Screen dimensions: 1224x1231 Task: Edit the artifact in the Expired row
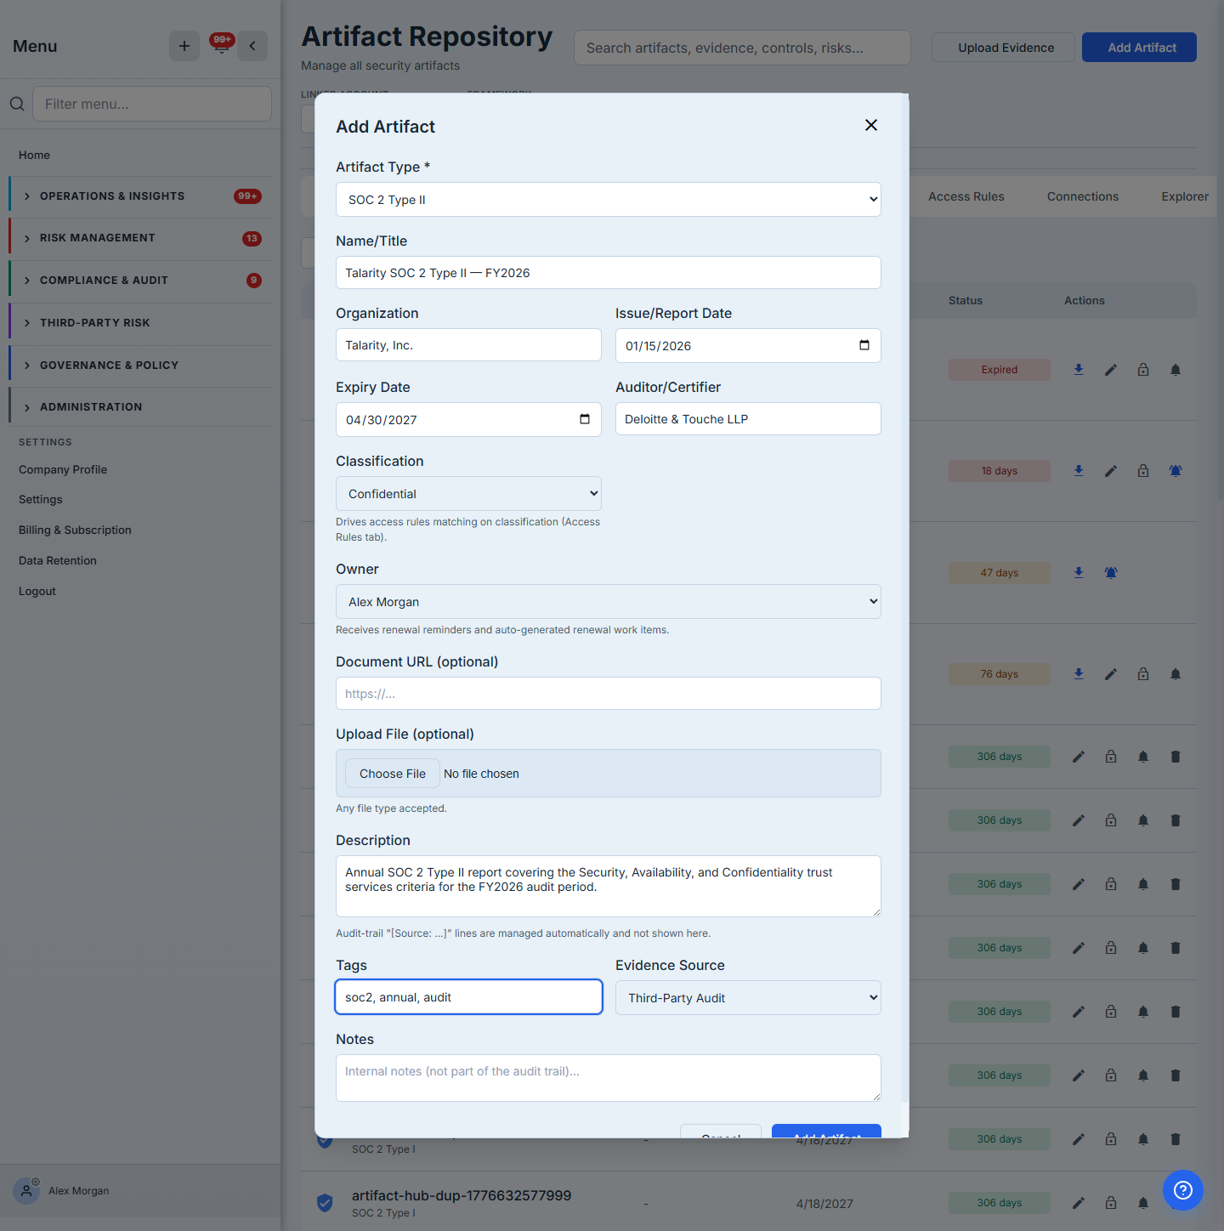(x=1111, y=370)
